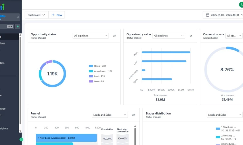Click the Cumulative column header in Funnel
Image resolution: width=243 pixels, height=145 pixels.
pos(107,129)
